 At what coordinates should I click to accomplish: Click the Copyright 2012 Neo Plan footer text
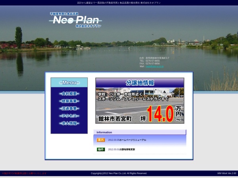(119, 173)
